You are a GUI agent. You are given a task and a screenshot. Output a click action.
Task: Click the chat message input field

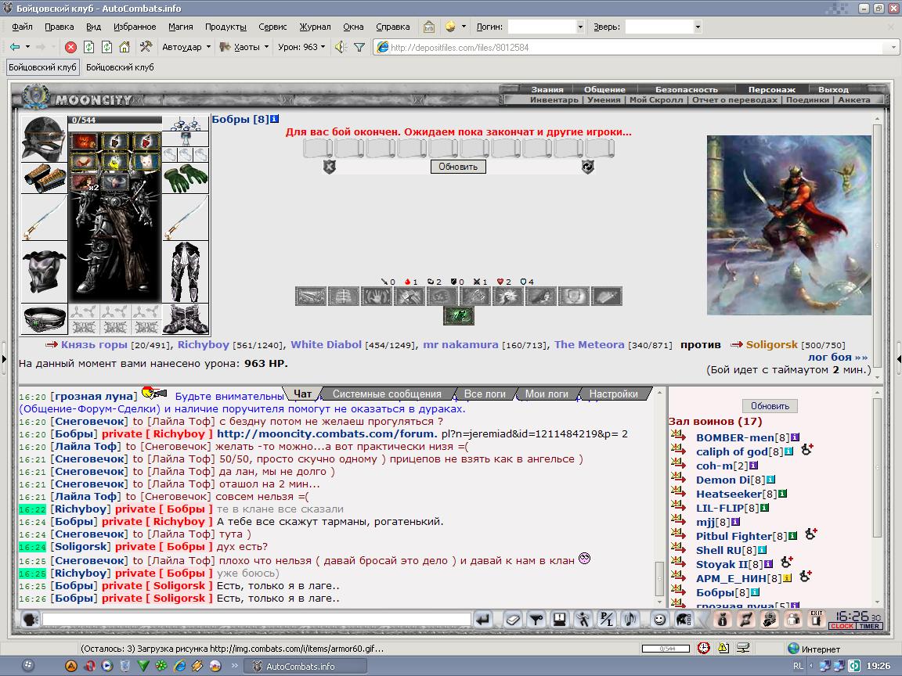tap(256, 619)
